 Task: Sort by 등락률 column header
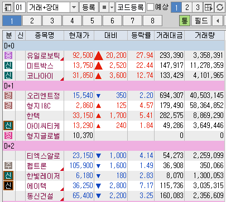[x=141, y=36]
